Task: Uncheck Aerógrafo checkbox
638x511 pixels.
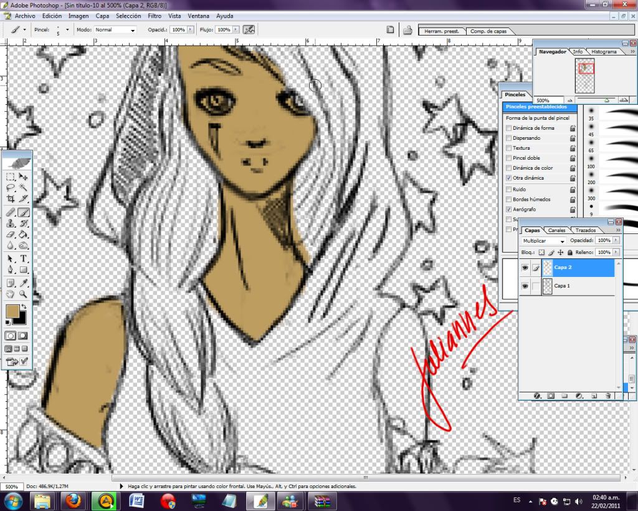Action: [508, 210]
